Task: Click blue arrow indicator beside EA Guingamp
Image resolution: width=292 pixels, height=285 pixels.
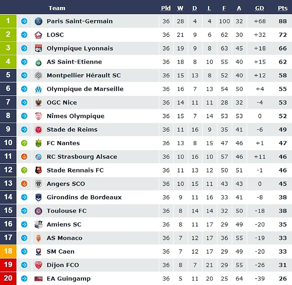Action: (24, 279)
